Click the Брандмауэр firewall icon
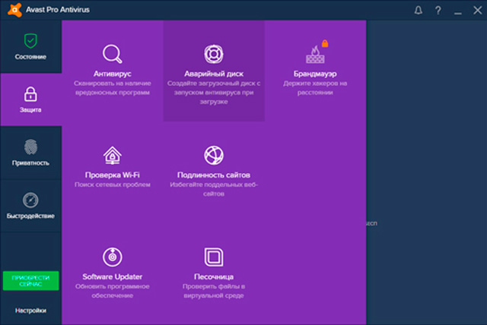This screenshot has height=325, width=487. point(315,55)
